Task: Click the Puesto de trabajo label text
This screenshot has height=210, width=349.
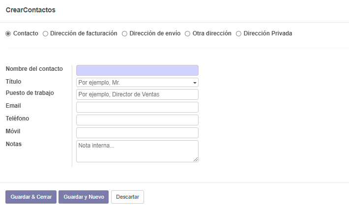Action: pyautogui.click(x=29, y=93)
